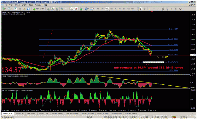
Task: Open the Templates icon
Action: (x=92, y=9)
